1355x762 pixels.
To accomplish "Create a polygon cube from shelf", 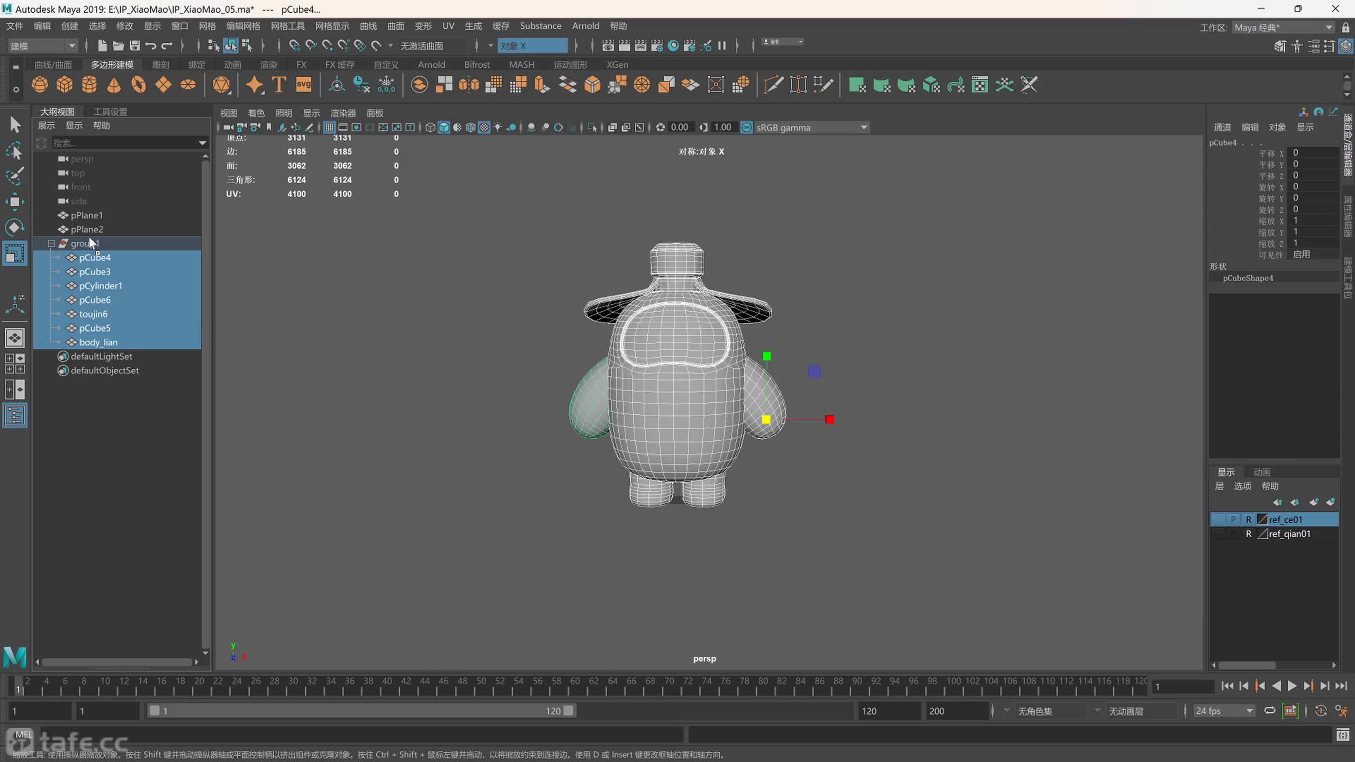I will (x=65, y=85).
